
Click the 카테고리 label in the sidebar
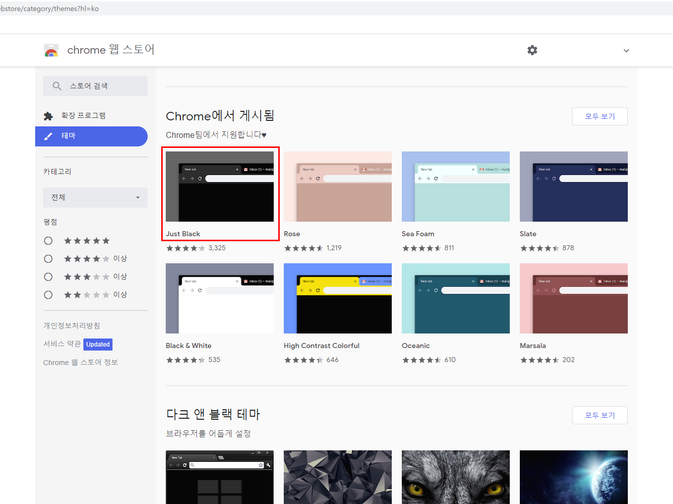(x=57, y=172)
